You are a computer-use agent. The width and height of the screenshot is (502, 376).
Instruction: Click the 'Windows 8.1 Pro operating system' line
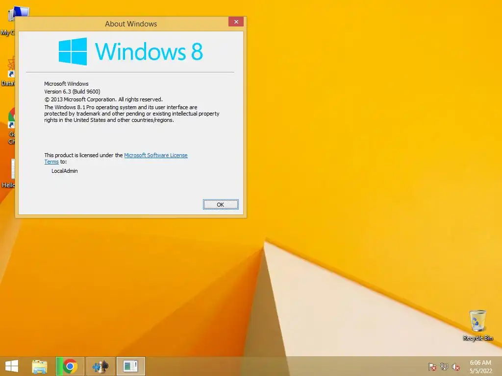click(121, 107)
